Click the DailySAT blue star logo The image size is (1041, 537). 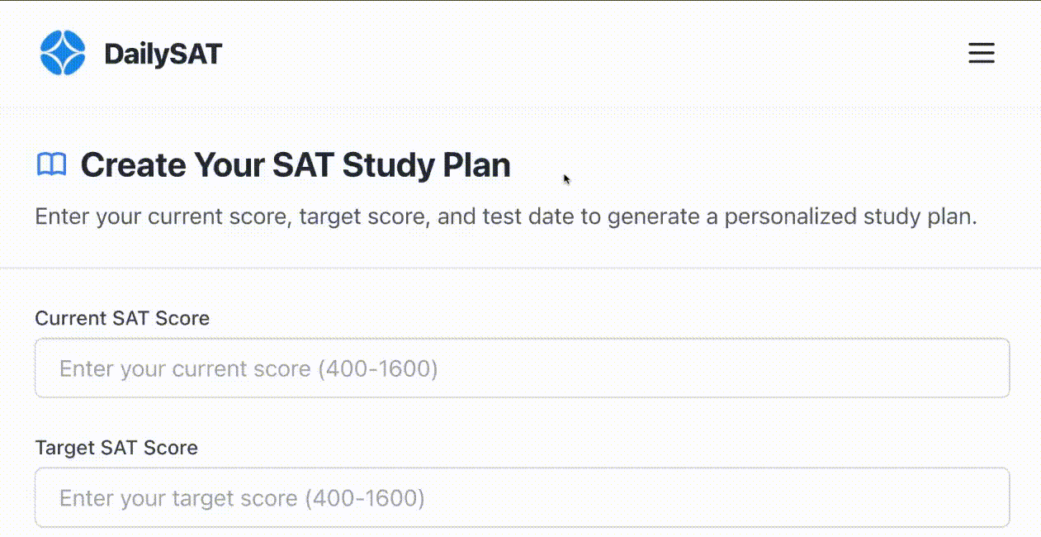(x=63, y=53)
